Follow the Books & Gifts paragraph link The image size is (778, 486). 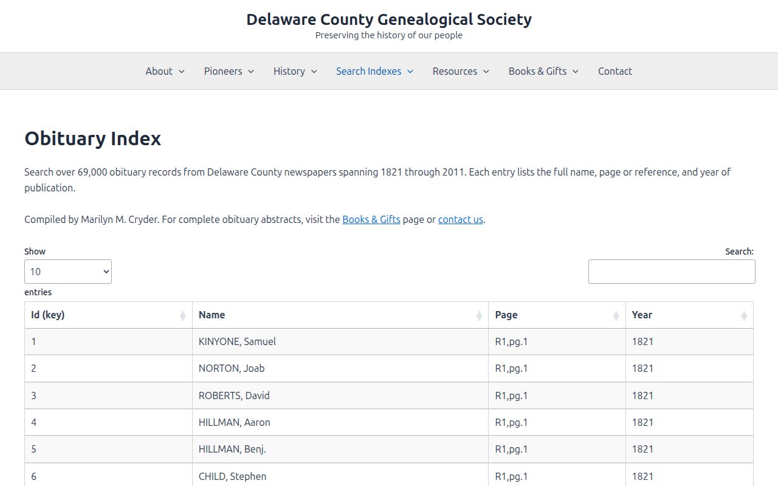point(371,219)
